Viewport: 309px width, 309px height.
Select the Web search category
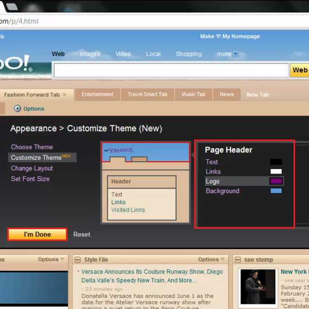pos(58,54)
